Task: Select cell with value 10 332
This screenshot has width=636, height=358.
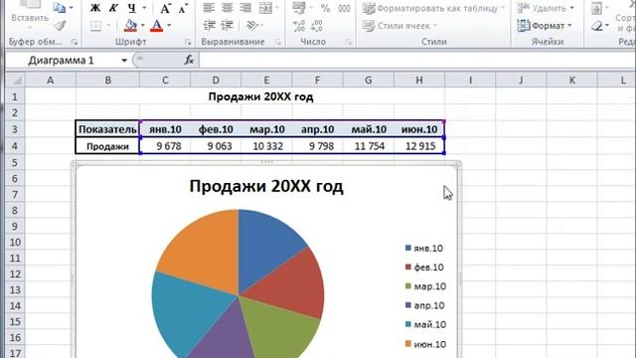Action: click(x=267, y=146)
